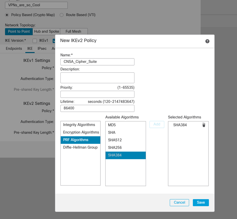The image size is (237, 219).
Task: Choose Full Mesh topology
Action: pos(74,32)
